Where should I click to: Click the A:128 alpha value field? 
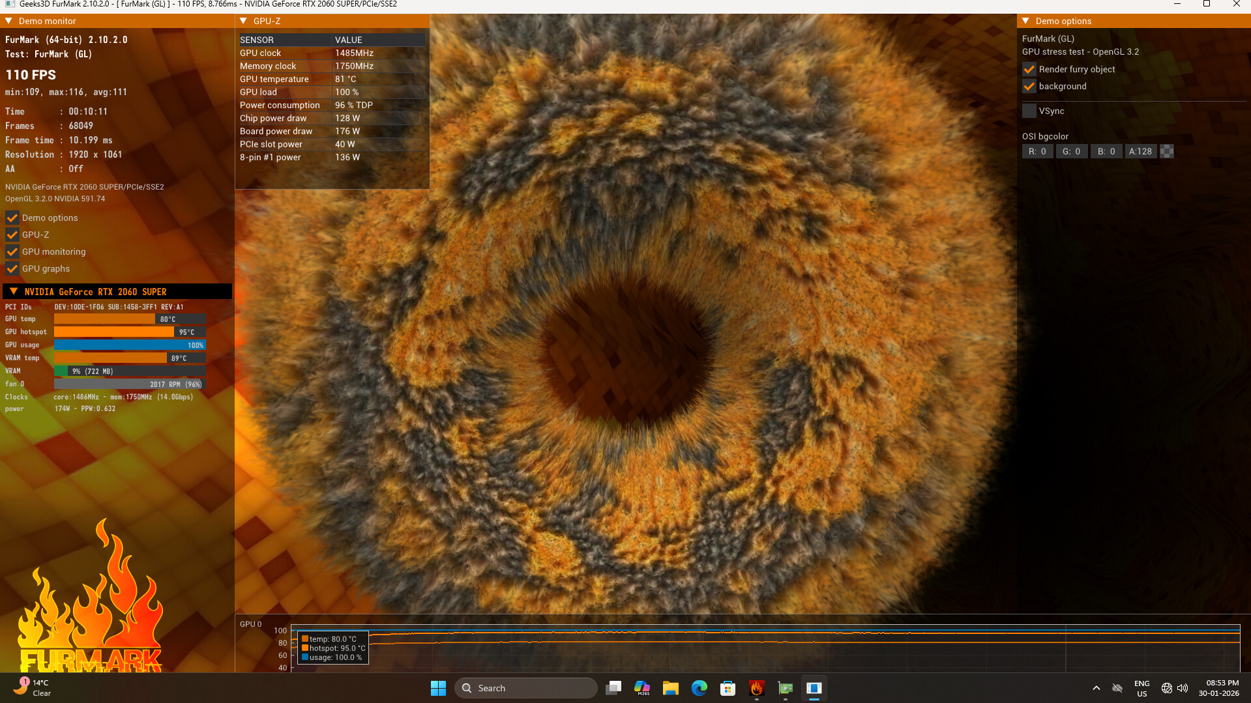click(1140, 151)
